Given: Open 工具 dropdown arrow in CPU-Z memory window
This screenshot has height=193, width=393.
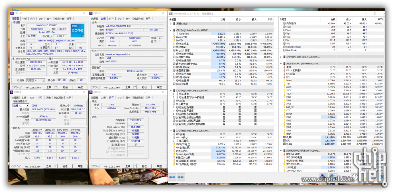Looking at the screenshot, I should click(135, 166).
